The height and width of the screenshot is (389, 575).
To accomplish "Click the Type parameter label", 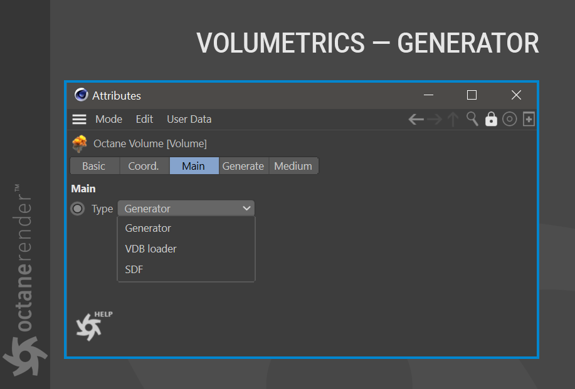I will click(x=102, y=209).
